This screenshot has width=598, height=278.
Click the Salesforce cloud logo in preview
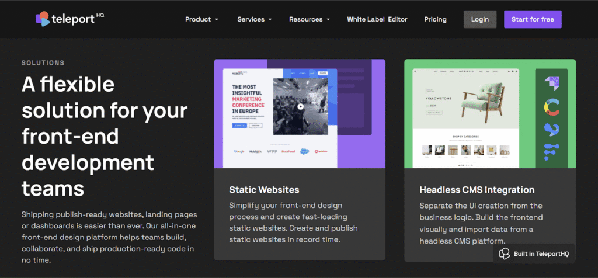pyautogui.click(x=304, y=151)
